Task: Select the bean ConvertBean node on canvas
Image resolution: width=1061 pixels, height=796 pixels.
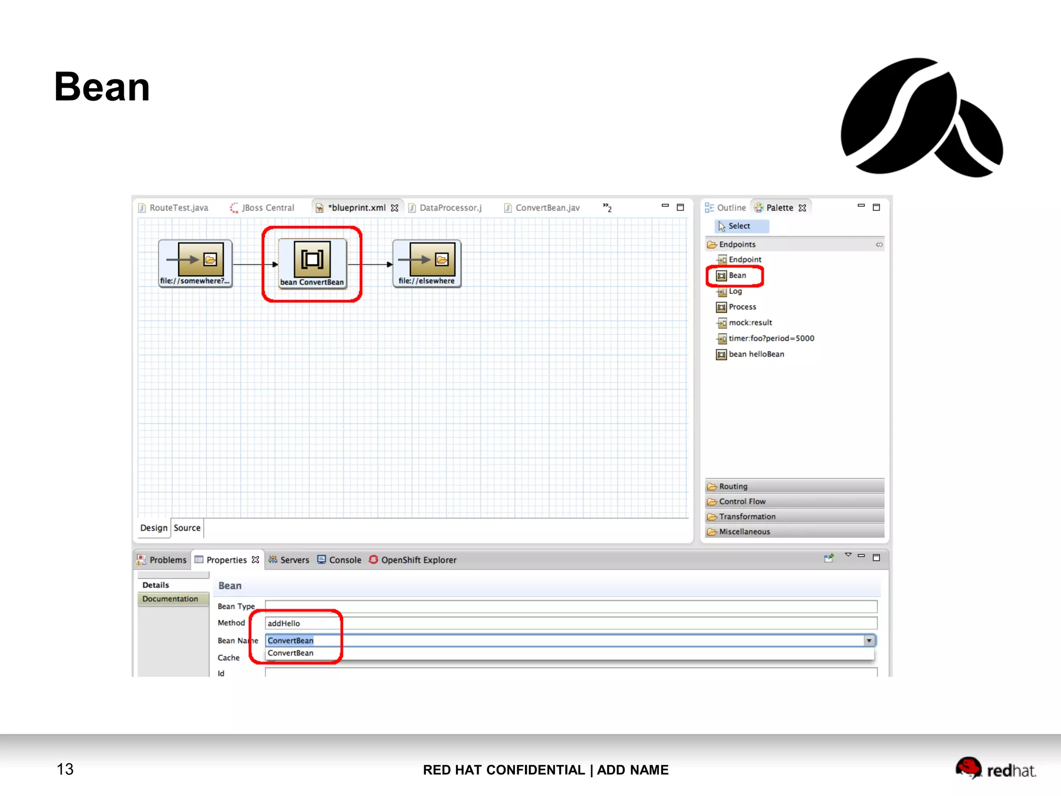Action: point(312,263)
